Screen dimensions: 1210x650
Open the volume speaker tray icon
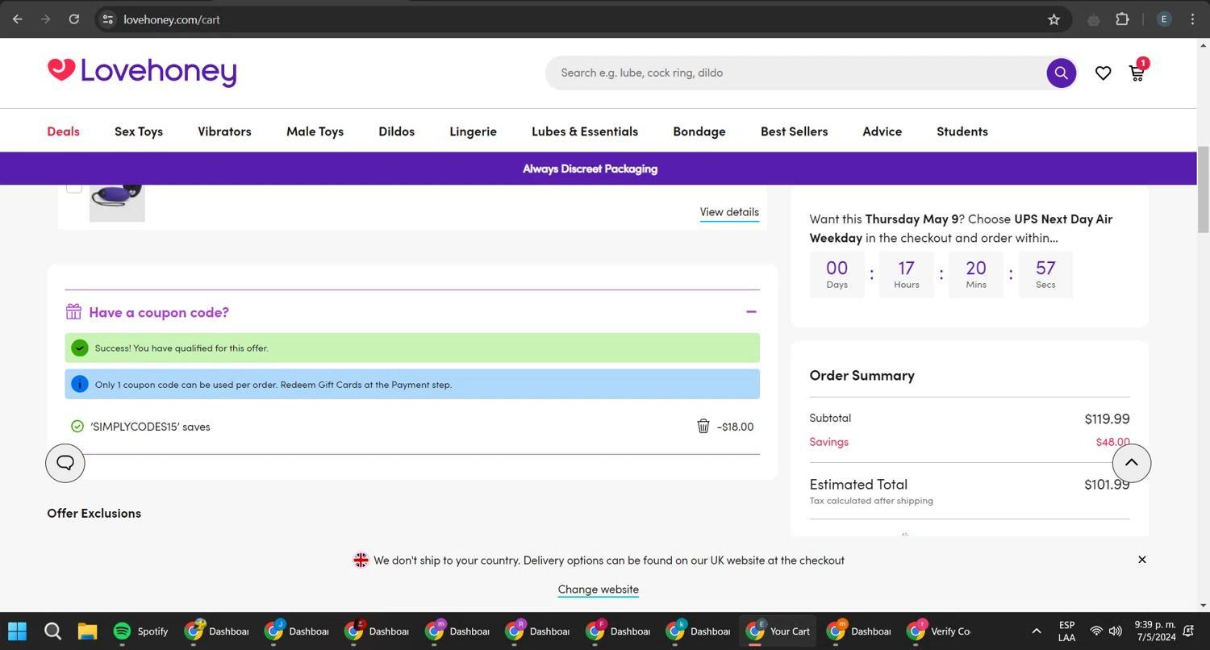pos(1116,631)
